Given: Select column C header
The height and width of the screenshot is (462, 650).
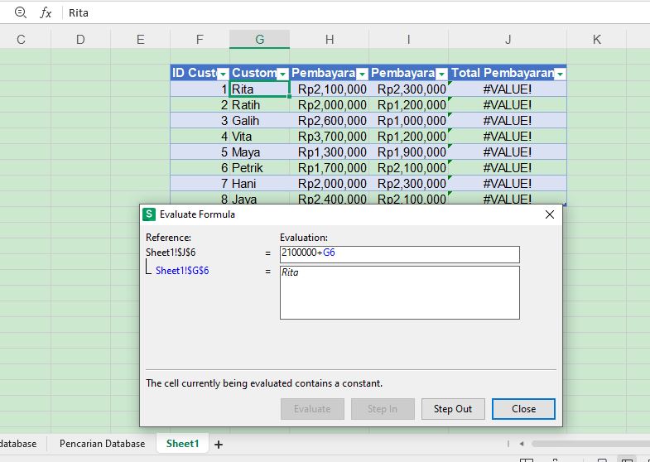Looking at the screenshot, I should click(x=22, y=40).
